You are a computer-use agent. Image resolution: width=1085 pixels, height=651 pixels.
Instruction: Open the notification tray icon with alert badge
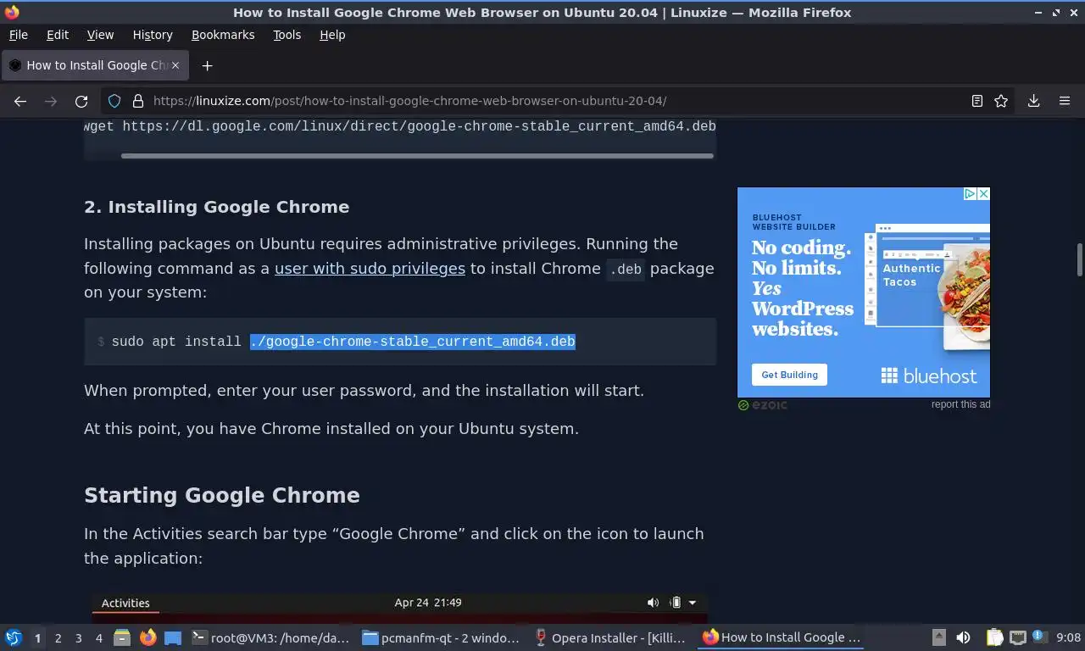pyautogui.click(x=1039, y=637)
